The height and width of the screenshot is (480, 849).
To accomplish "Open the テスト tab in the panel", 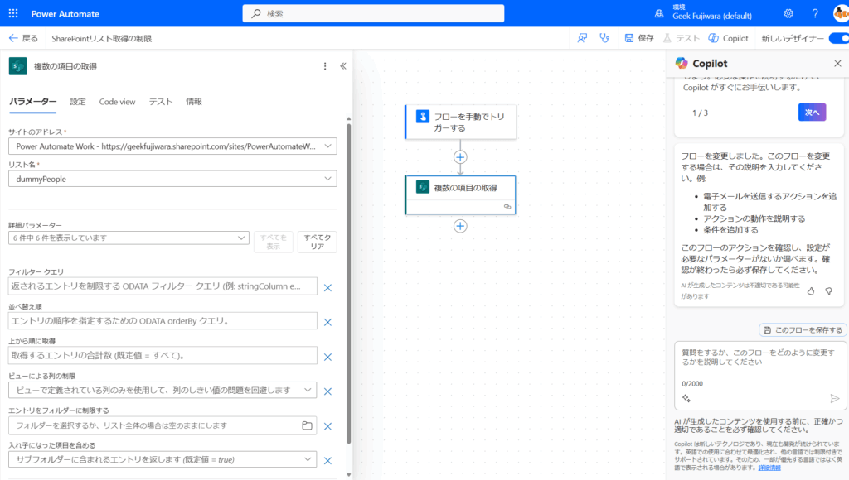I will coord(161,102).
